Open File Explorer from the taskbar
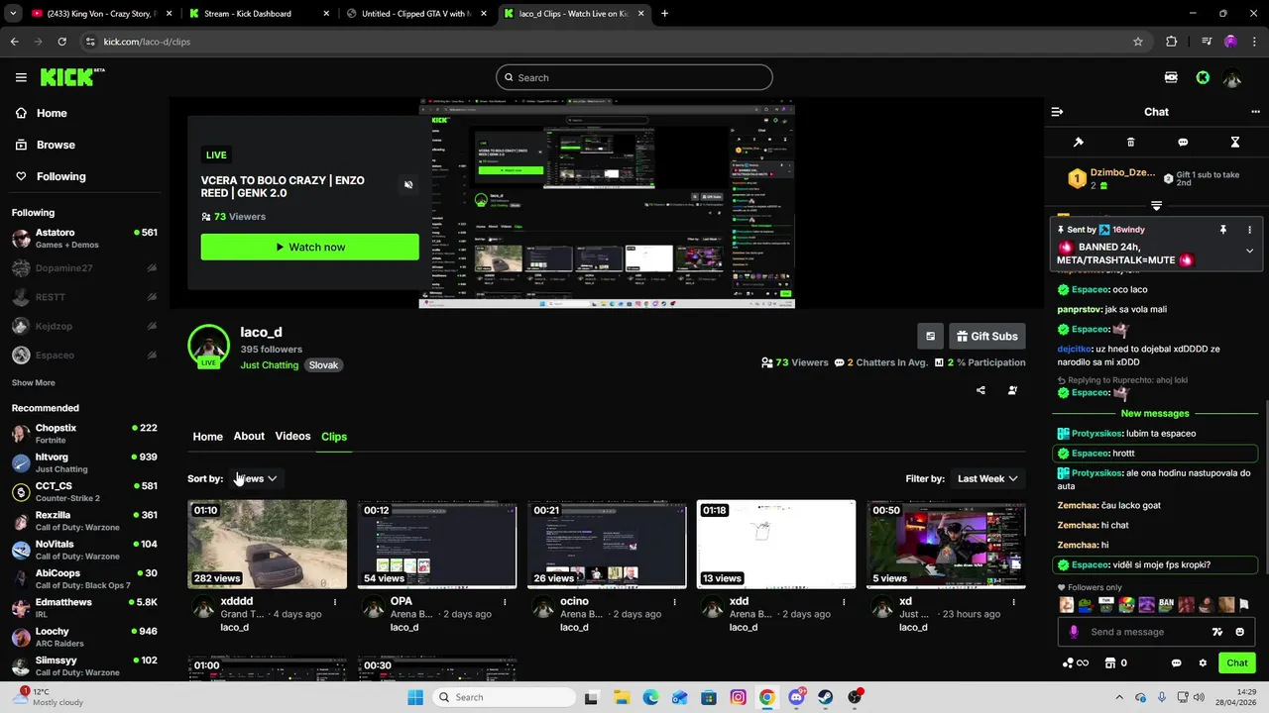Screen dimensions: 1269x713 (x=621, y=697)
